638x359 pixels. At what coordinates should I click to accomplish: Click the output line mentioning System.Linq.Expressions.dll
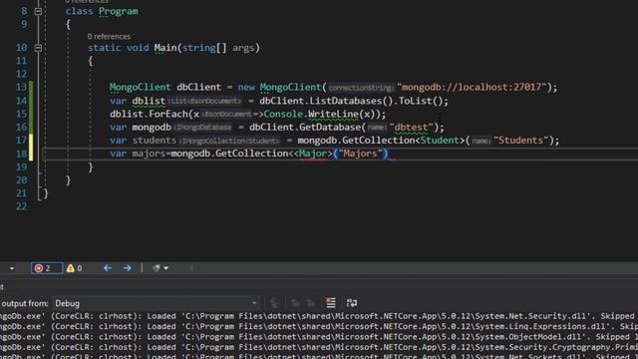[x=319, y=326]
